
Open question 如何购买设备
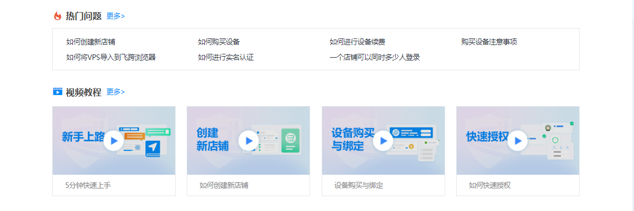coord(219,42)
